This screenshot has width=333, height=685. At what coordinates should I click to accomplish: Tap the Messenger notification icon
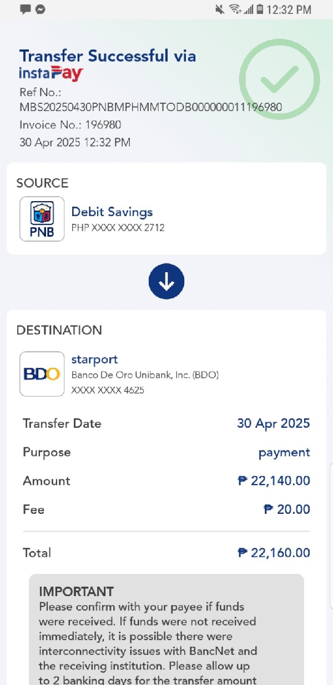coord(40,9)
